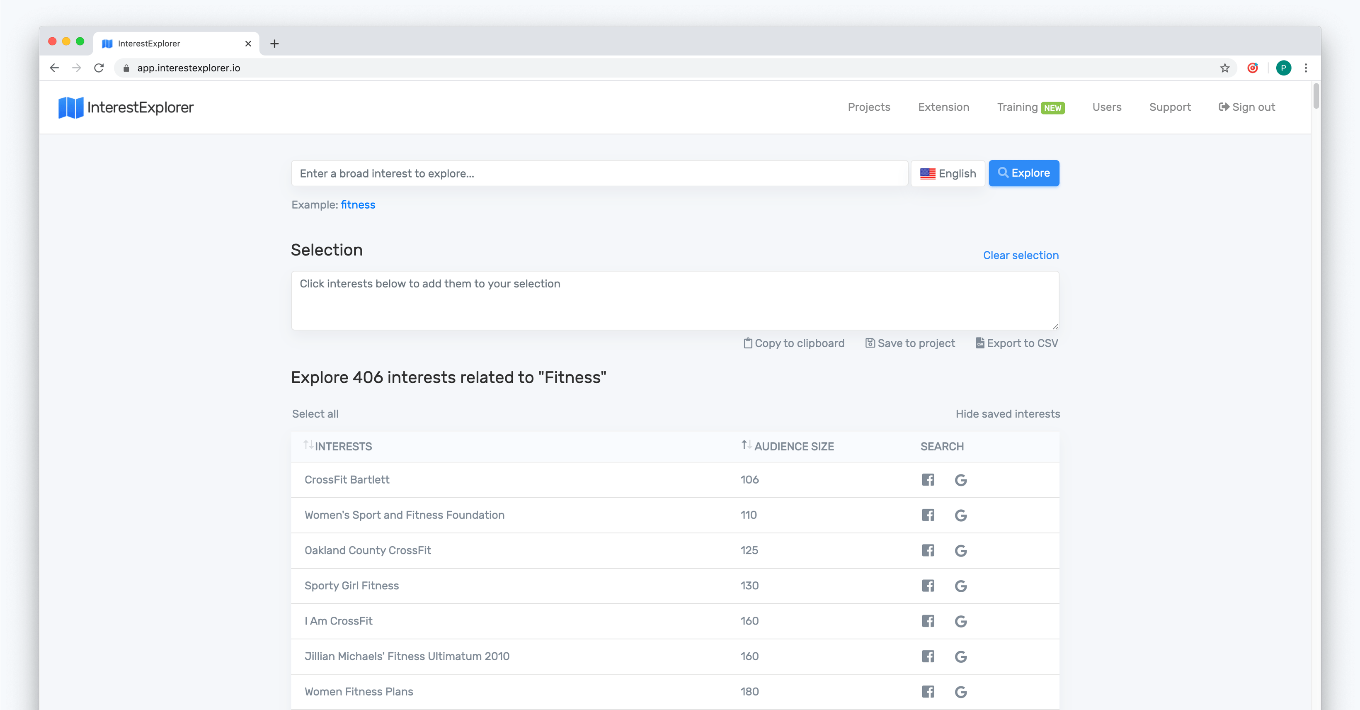Click the page vertical scrollbar
Viewport: 1360px width, 710px height.
[1316, 96]
